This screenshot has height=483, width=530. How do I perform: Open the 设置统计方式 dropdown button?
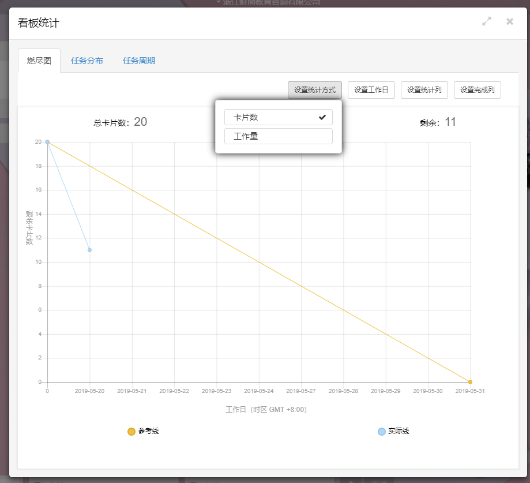315,90
